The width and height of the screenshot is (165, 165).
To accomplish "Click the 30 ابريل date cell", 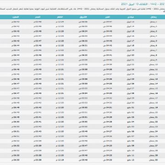I will (131, 103).
